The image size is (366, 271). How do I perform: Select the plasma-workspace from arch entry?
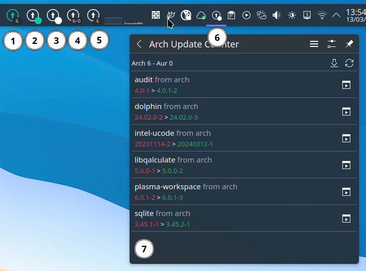point(244,192)
